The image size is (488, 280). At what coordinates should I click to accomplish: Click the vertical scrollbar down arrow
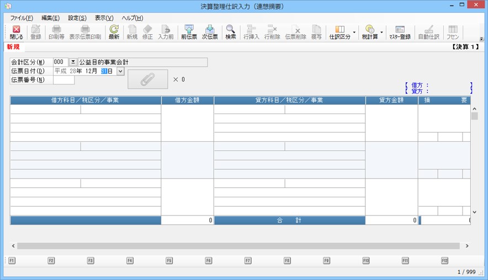(x=474, y=212)
